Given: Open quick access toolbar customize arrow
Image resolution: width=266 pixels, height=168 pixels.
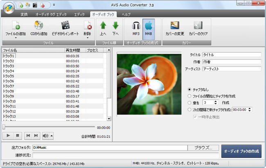Looking at the screenshot, I should pyautogui.click(x=54, y=5).
